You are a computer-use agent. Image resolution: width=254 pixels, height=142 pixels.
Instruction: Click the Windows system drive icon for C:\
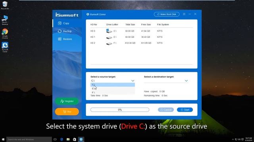tap(109, 31)
